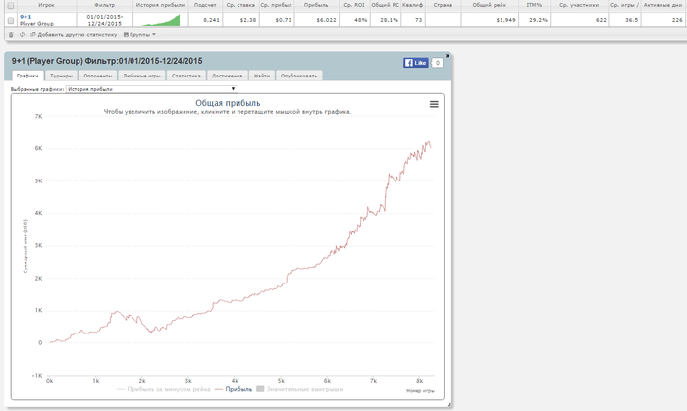Click the Facebook like counter showing 0
Screen dimensions: 687x411
pyautogui.click(x=437, y=63)
